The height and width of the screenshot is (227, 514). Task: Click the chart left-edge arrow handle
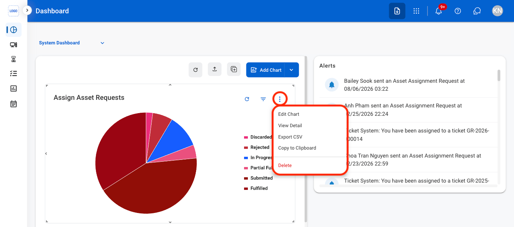click(x=46, y=154)
